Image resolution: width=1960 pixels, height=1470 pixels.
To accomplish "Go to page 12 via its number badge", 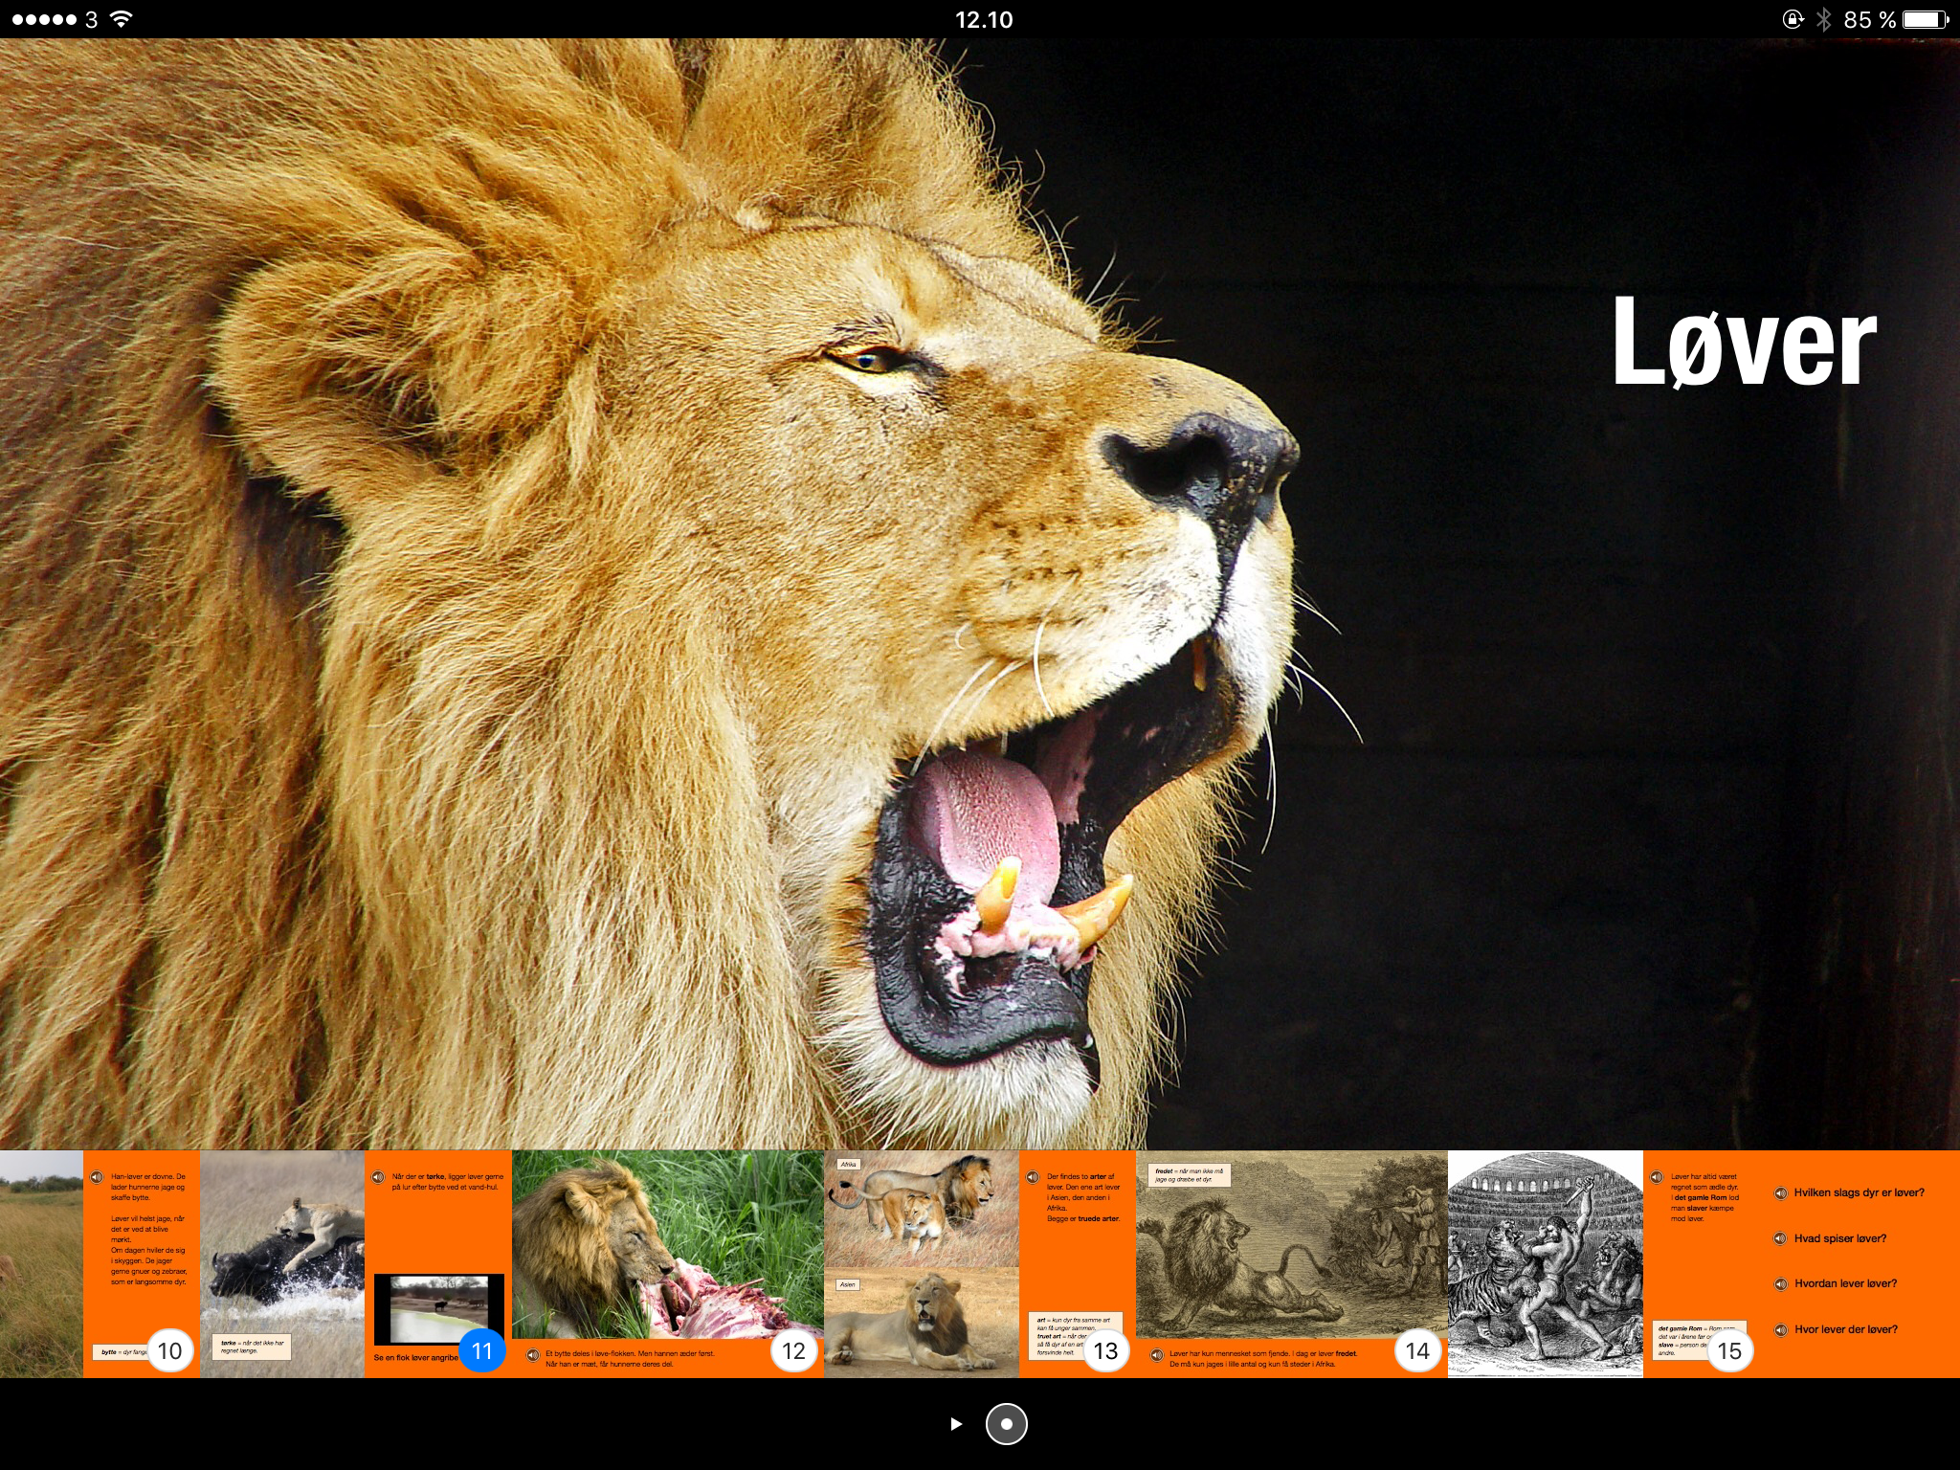I will pyautogui.click(x=794, y=1350).
